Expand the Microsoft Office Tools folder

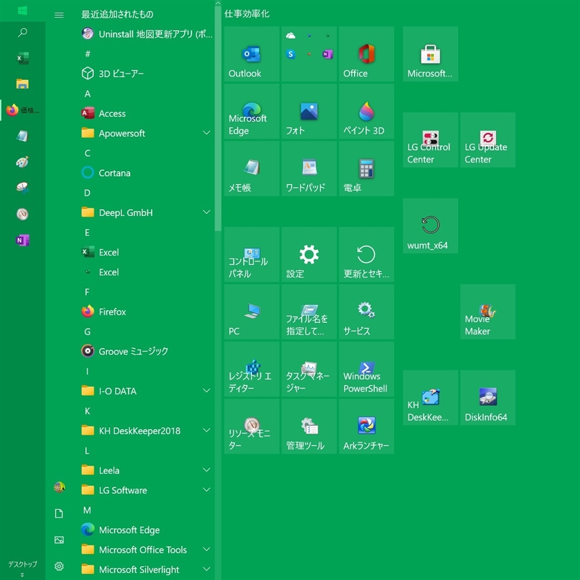pos(146,549)
